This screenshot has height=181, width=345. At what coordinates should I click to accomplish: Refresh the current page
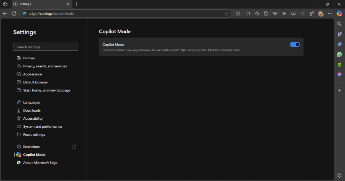(14, 13)
